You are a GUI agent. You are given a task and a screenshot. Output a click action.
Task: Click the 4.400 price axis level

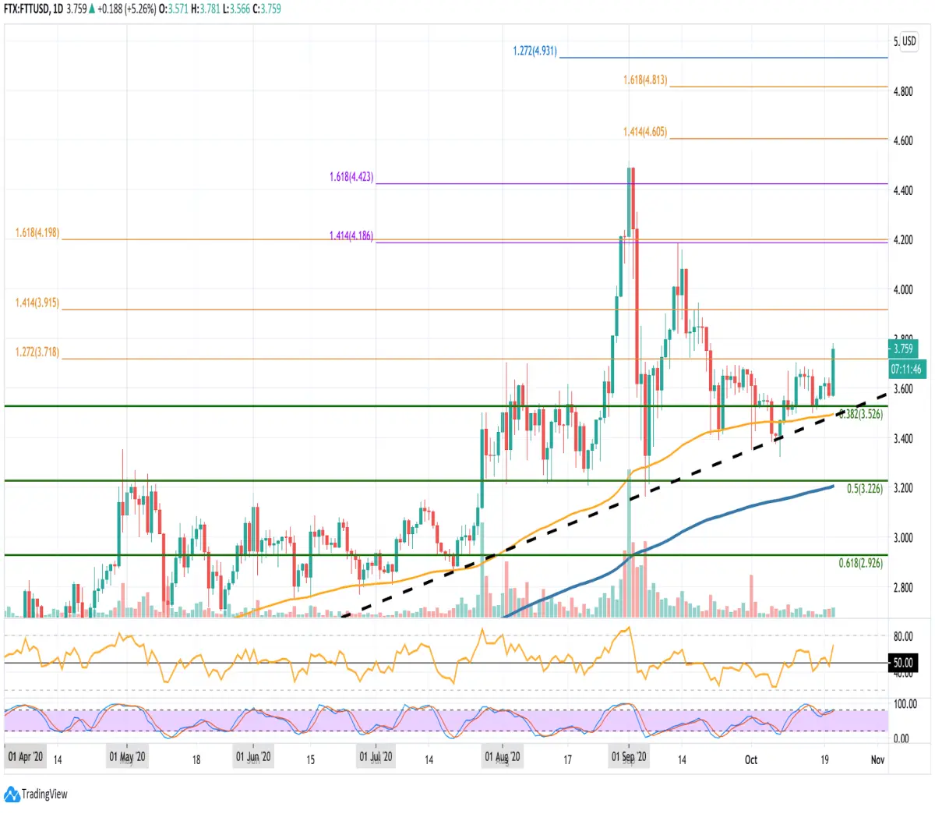pyautogui.click(x=903, y=191)
